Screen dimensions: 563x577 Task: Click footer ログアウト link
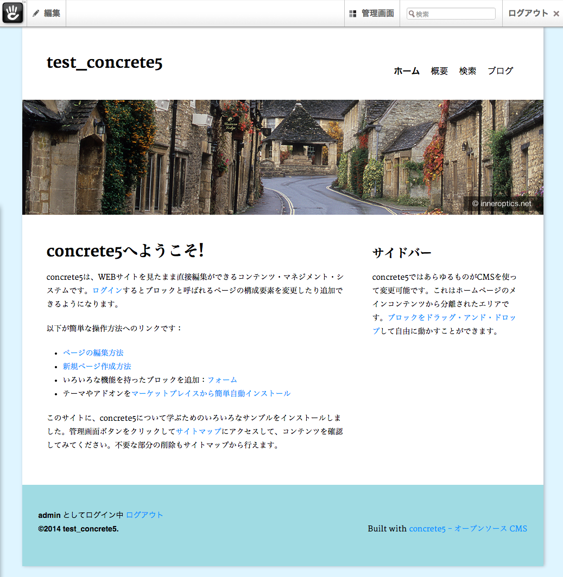(x=144, y=515)
